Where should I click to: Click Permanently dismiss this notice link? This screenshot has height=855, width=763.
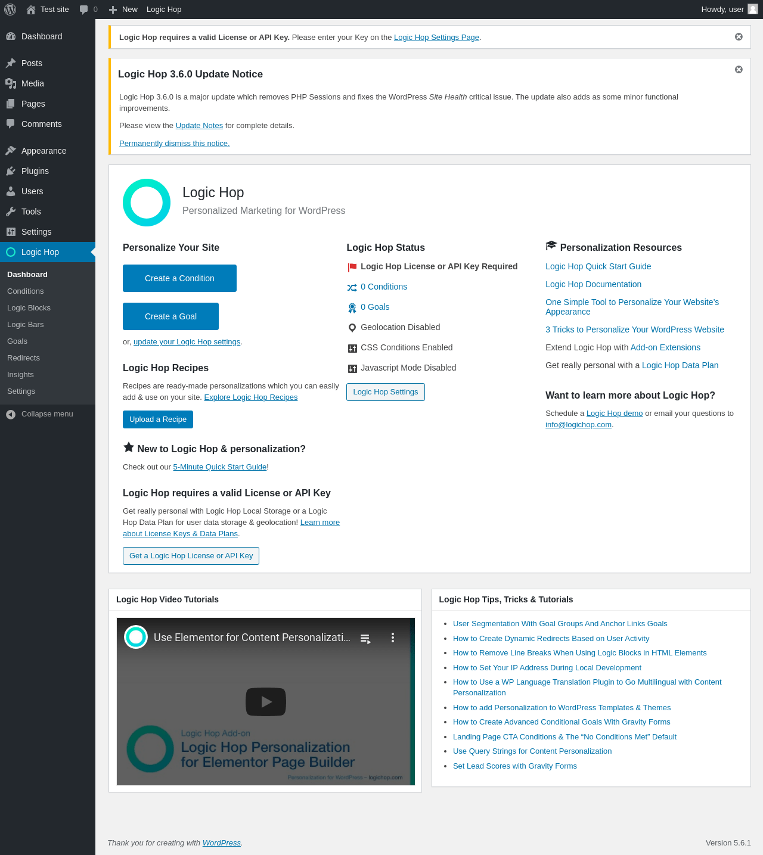click(174, 144)
